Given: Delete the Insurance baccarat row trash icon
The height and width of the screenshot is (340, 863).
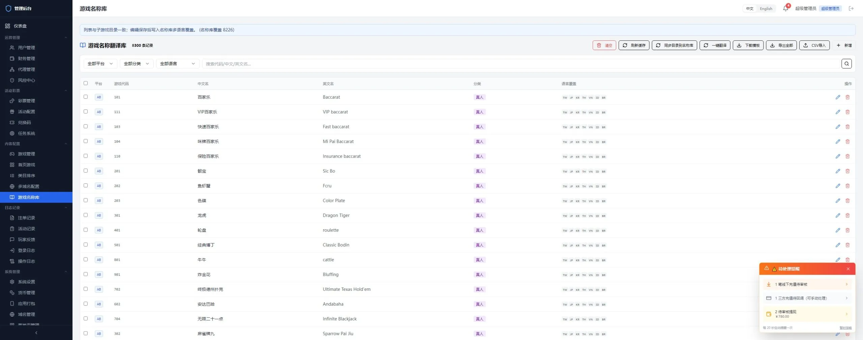Looking at the screenshot, I should [847, 156].
